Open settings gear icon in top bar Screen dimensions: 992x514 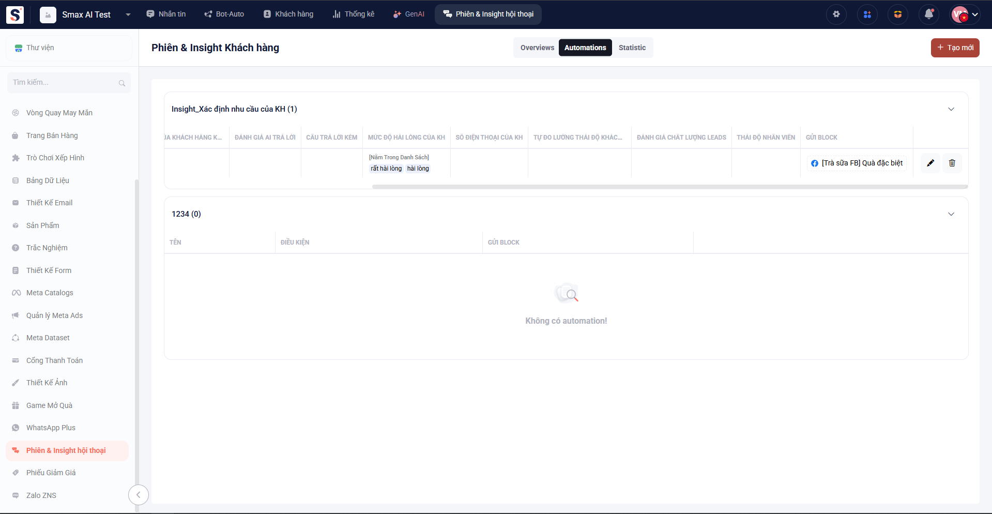[x=836, y=14]
